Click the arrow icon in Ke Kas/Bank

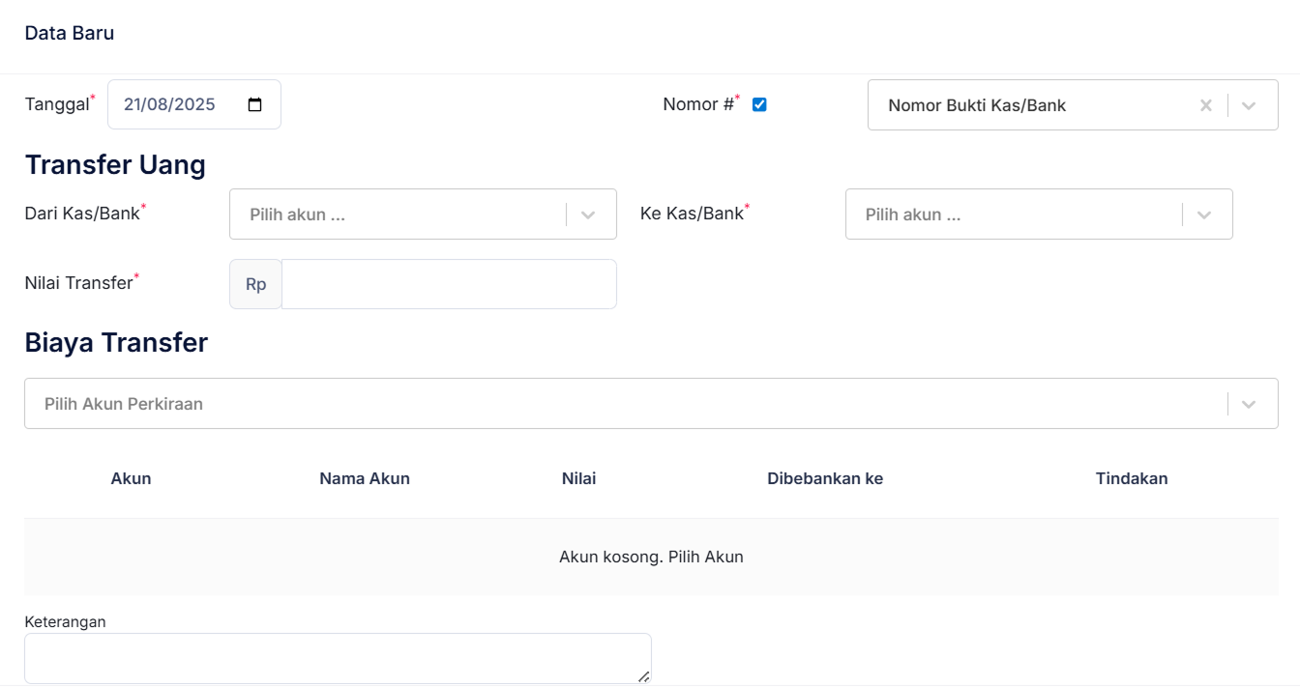(1204, 215)
